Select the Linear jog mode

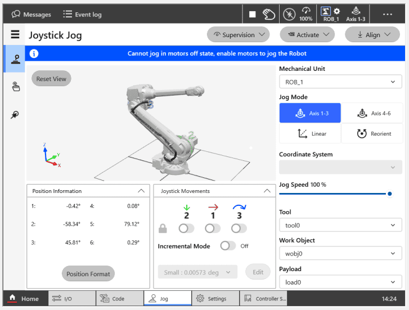pos(310,134)
